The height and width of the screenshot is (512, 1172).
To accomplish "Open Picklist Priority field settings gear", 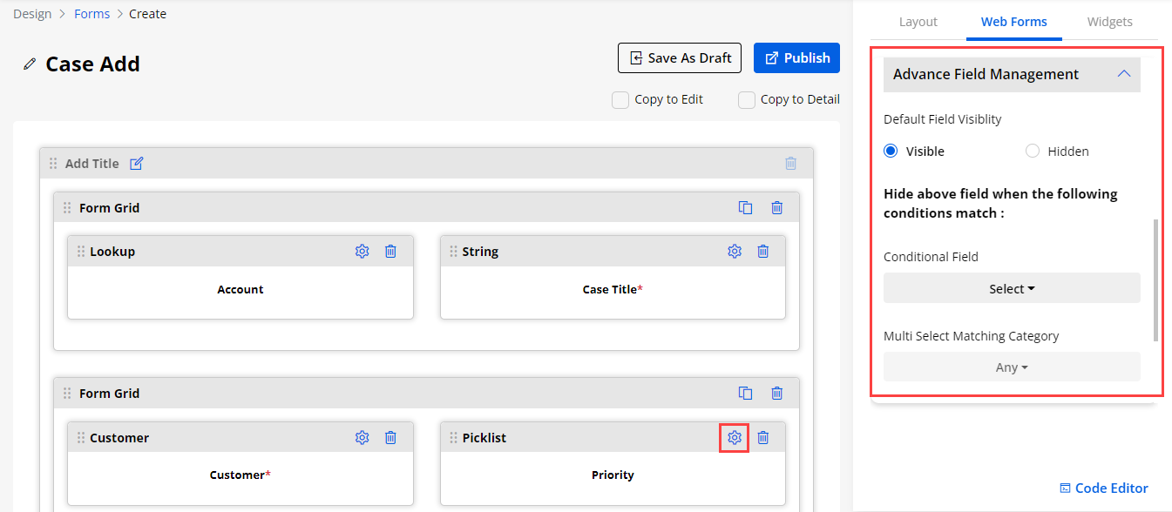I will pyautogui.click(x=735, y=438).
